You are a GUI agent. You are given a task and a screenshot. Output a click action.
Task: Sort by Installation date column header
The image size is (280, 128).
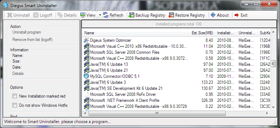point(226,33)
